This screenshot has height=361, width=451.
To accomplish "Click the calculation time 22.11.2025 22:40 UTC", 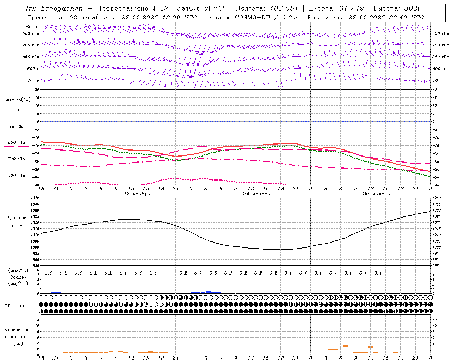I will [386, 17].
